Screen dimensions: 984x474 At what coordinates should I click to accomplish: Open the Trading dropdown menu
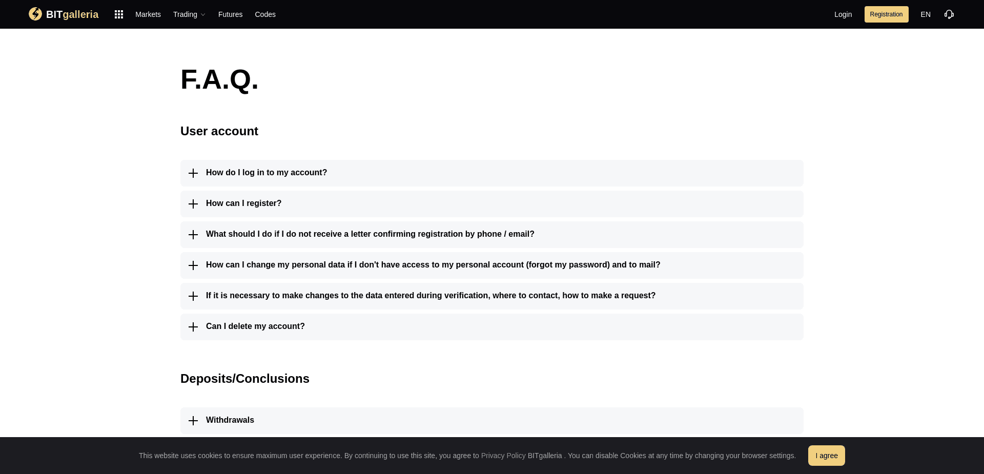tap(189, 14)
